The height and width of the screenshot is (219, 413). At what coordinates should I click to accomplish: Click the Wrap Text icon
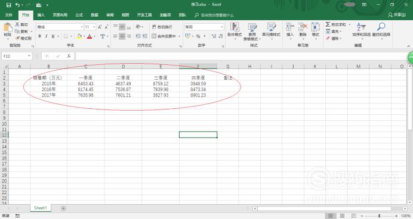tap(154, 27)
